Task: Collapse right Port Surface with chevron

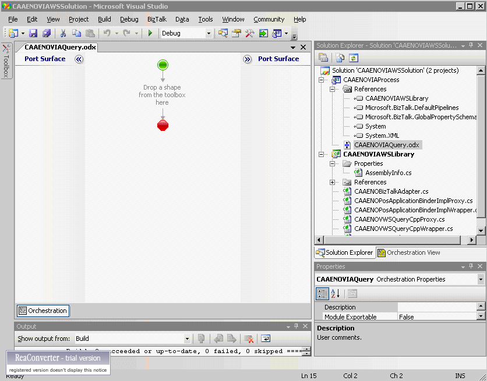Action: (247, 59)
